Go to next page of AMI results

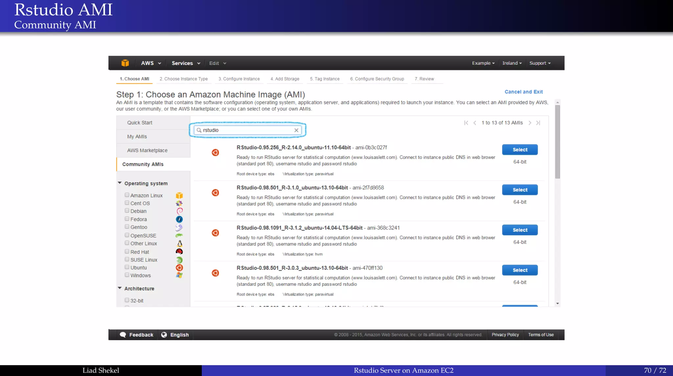click(530, 123)
